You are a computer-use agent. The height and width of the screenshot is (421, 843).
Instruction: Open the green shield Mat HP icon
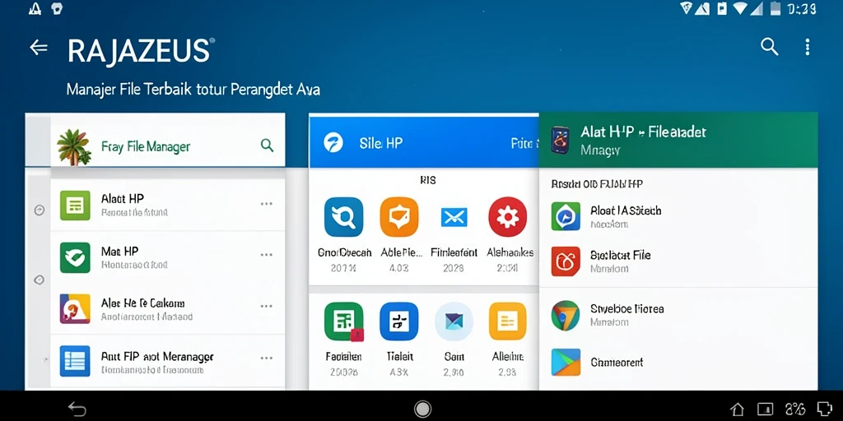(x=75, y=257)
